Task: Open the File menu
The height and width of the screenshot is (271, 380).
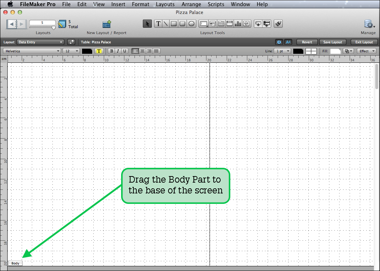Action: click(x=66, y=4)
